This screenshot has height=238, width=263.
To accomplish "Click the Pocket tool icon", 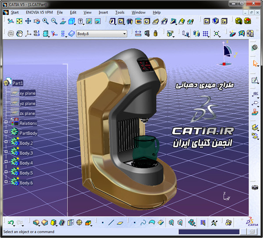I will [121, 21].
